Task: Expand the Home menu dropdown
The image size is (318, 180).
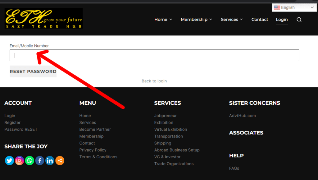Action: (x=163, y=20)
